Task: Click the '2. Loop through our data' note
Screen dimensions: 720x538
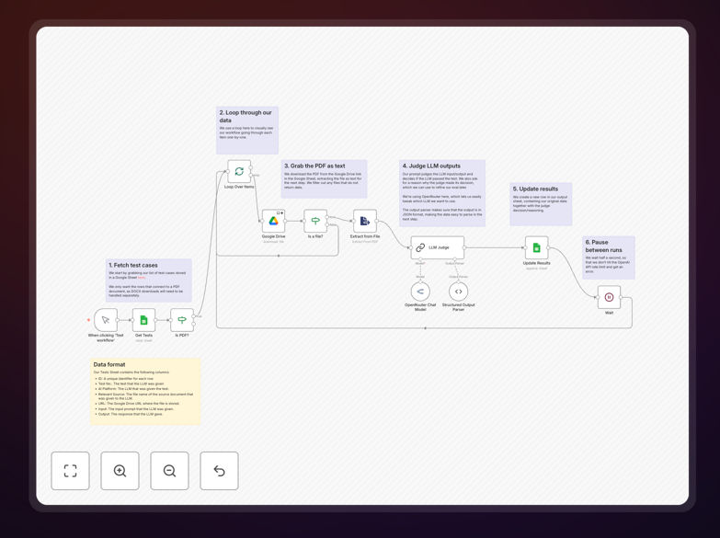Action: [x=247, y=130]
